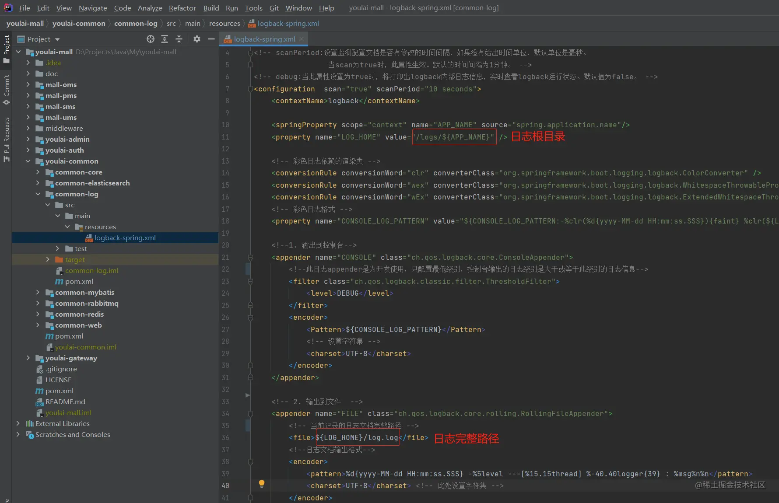Fold the filter block at line 23
The width and height of the screenshot is (779, 503).
(250, 281)
